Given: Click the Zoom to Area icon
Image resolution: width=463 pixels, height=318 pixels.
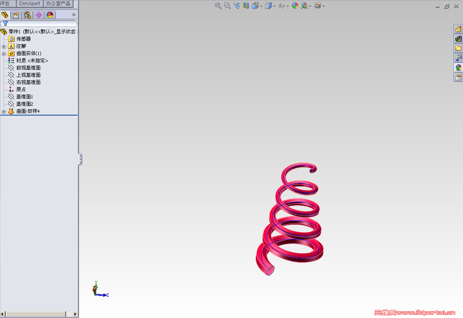Looking at the screenshot, I should tap(227, 6).
